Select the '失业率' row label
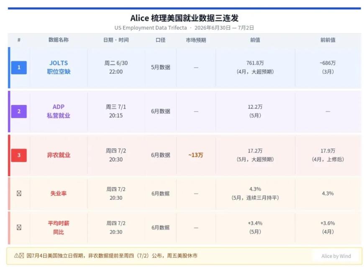The height and width of the screenshot is (267, 364). pyautogui.click(x=59, y=193)
